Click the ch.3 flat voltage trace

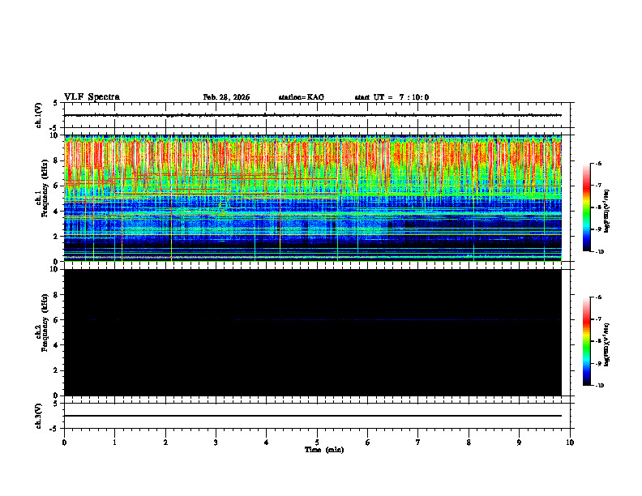point(313,416)
